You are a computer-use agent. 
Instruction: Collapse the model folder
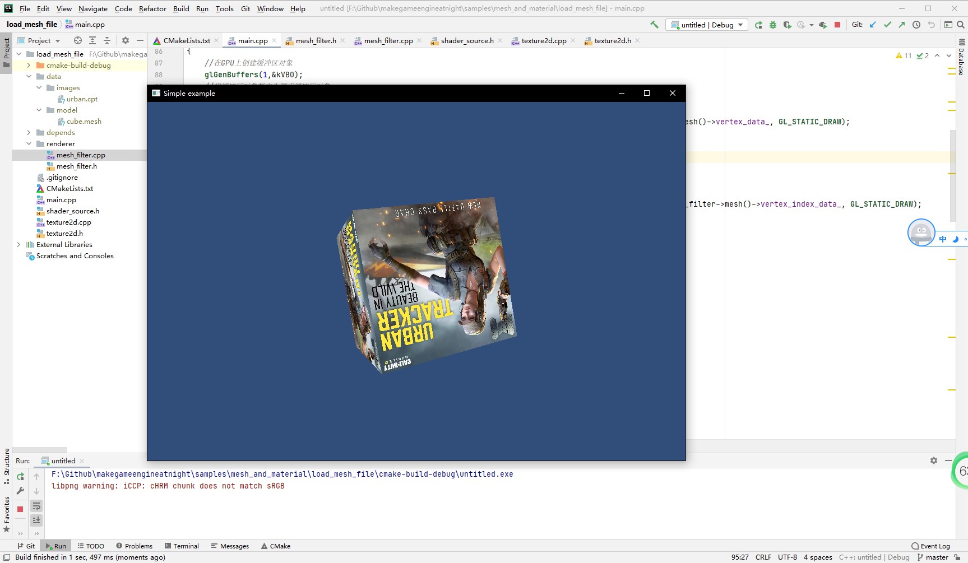[39, 110]
